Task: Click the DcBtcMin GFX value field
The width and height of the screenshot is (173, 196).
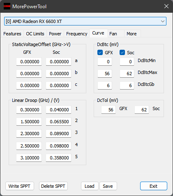Action: coord(105,62)
